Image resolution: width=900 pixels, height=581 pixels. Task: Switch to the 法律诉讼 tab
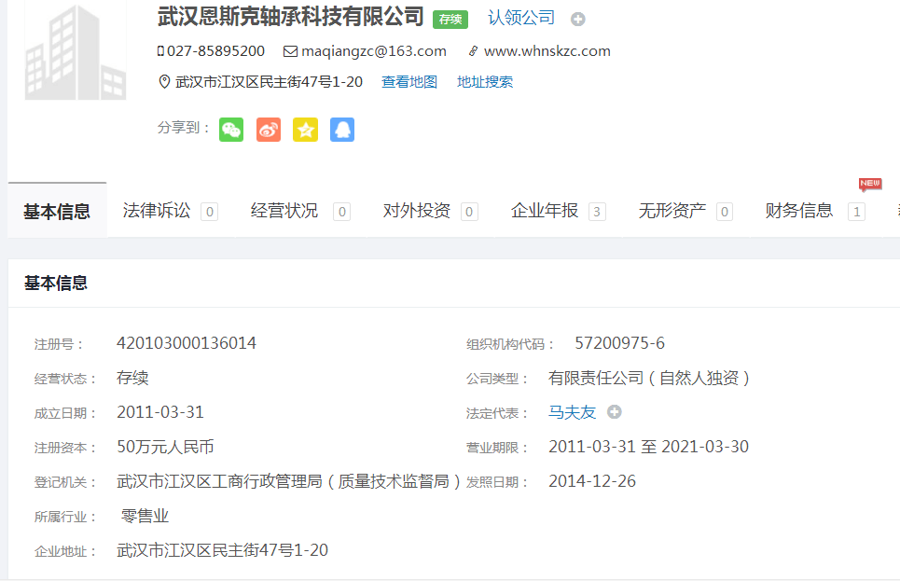pyautogui.click(x=157, y=211)
